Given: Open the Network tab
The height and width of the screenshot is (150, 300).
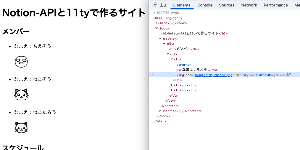Looking at the screenshot, I should click(x=249, y=5).
